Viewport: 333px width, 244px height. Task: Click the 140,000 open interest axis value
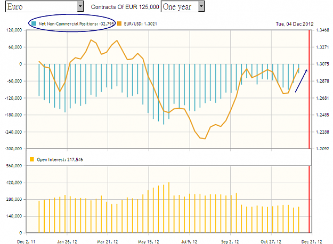click(x=14, y=216)
